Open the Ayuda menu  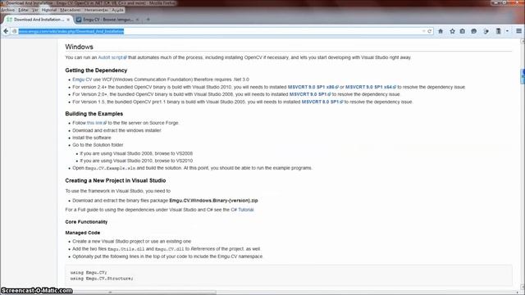(117, 10)
